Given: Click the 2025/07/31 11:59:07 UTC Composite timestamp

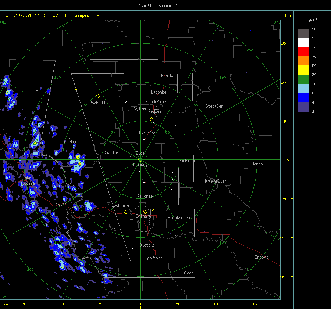Looking at the screenshot, I should click(x=51, y=15).
